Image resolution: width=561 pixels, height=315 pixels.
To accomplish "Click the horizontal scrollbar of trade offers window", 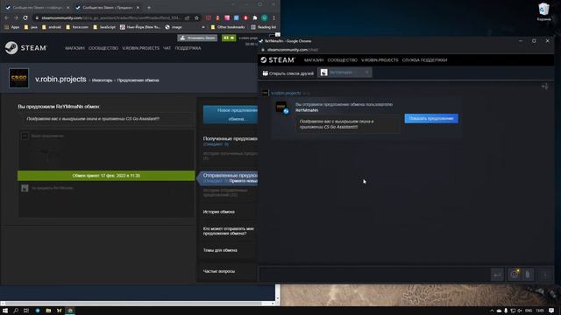I will (x=133, y=304).
